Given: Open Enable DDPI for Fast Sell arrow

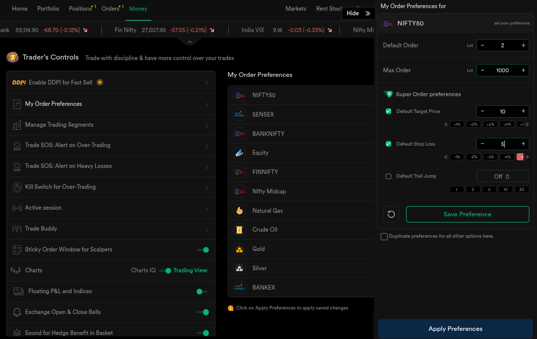Looking at the screenshot, I should [206, 83].
